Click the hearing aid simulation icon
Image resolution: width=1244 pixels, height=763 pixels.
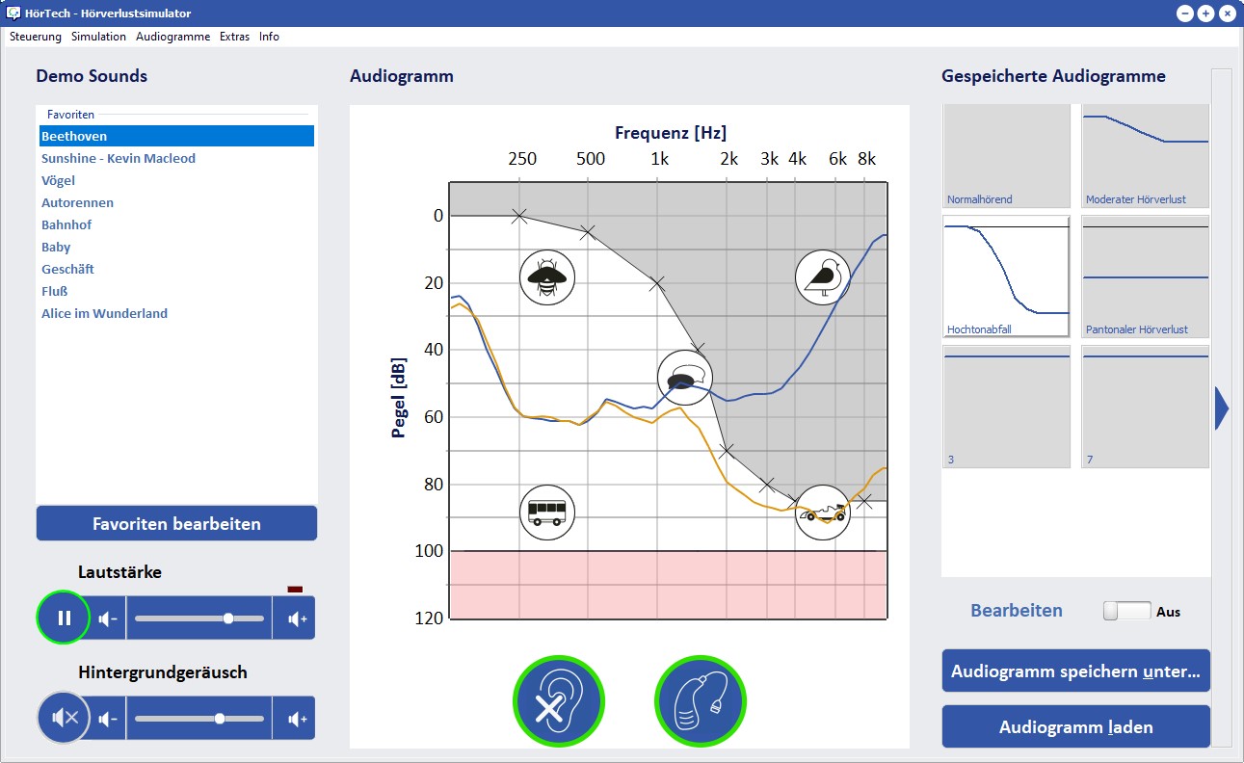point(700,700)
